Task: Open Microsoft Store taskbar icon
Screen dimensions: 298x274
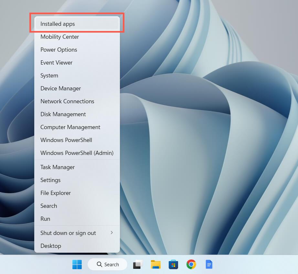Action: pyautogui.click(x=174, y=265)
